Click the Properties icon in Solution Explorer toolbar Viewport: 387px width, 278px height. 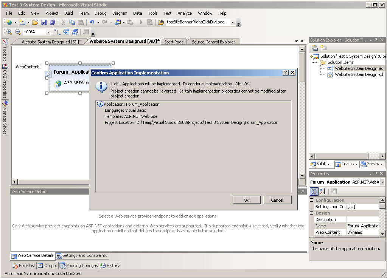pos(315,48)
